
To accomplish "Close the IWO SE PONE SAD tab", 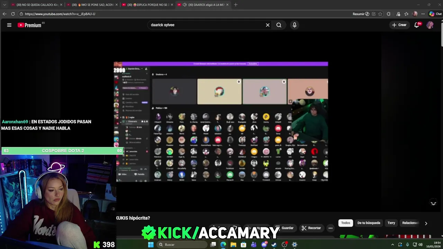I will [117, 5].
